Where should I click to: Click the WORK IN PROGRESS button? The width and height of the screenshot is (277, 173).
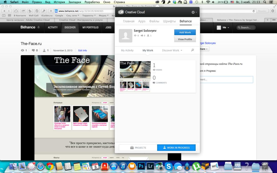pos(176,148)
